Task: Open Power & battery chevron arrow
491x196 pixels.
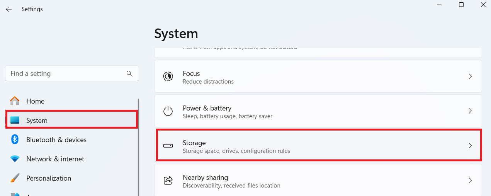Action: tap(470, 111)
